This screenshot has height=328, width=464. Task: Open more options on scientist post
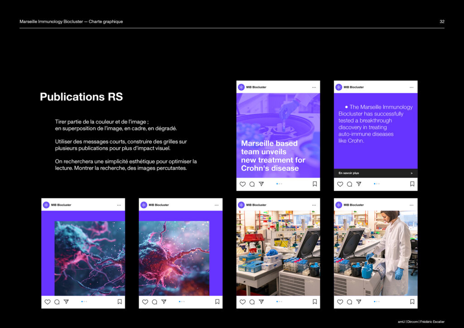411,205
